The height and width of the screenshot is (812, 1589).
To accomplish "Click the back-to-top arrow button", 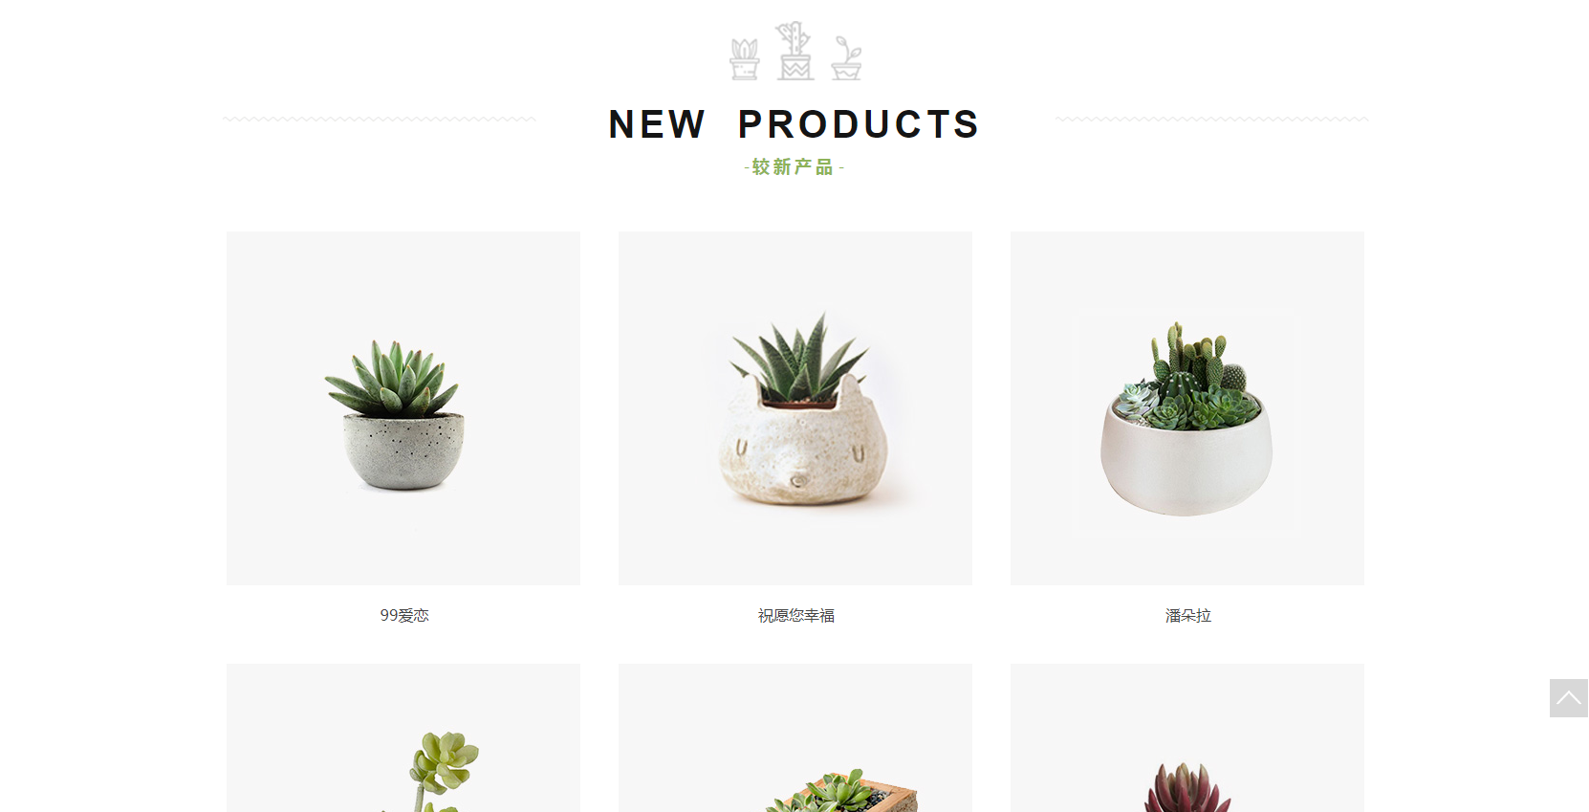I will click(x=1568, y=698).
